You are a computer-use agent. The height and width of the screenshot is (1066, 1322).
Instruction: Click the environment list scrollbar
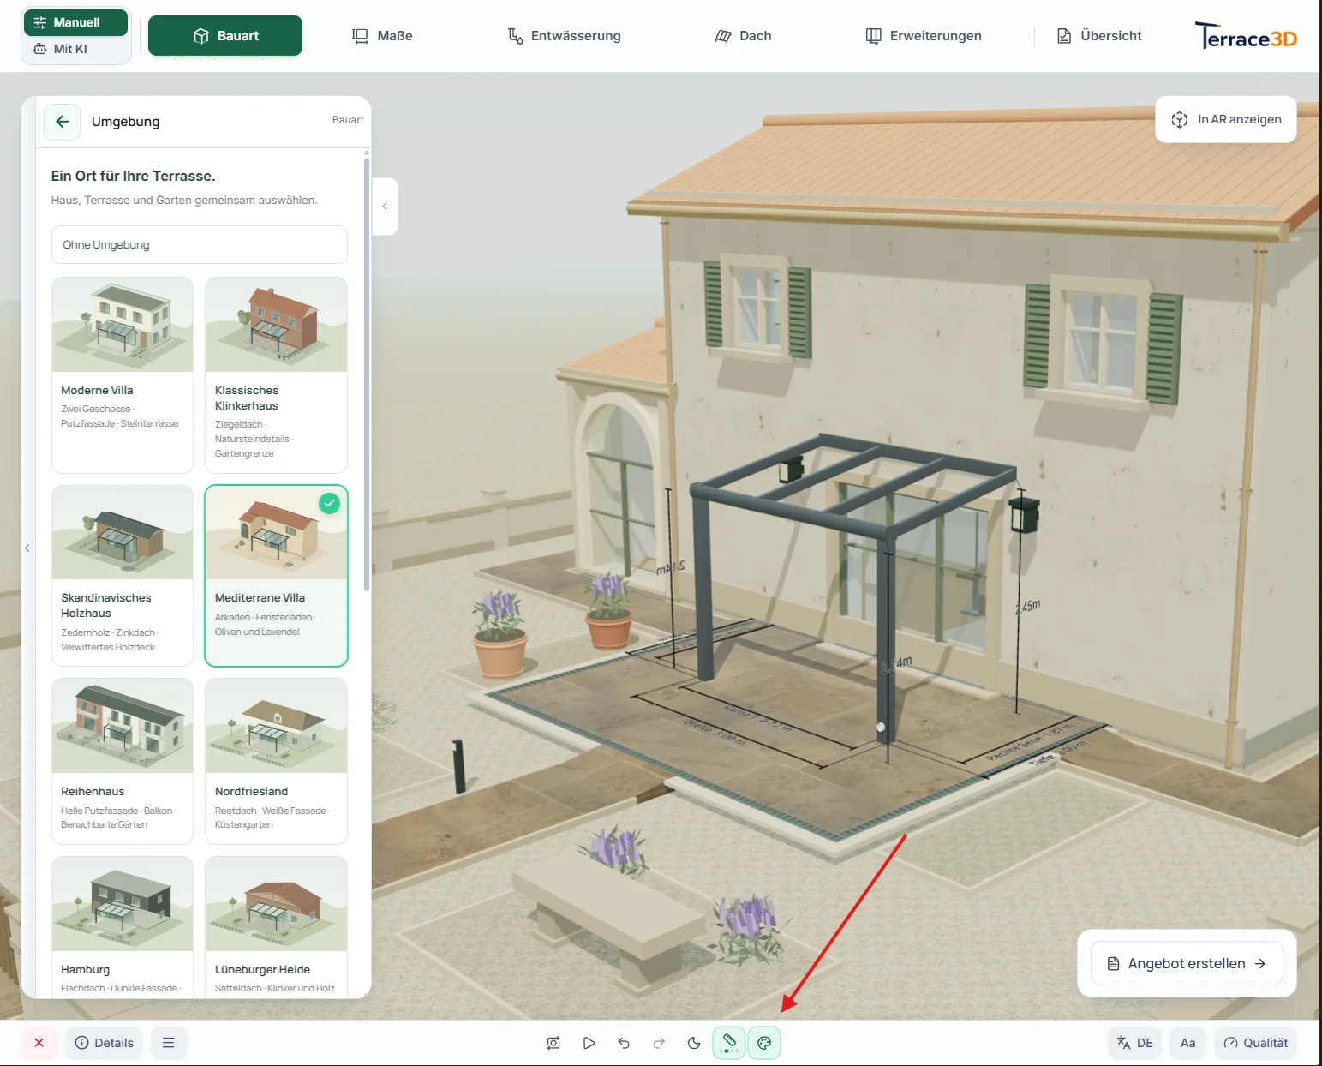click(367, 374)
